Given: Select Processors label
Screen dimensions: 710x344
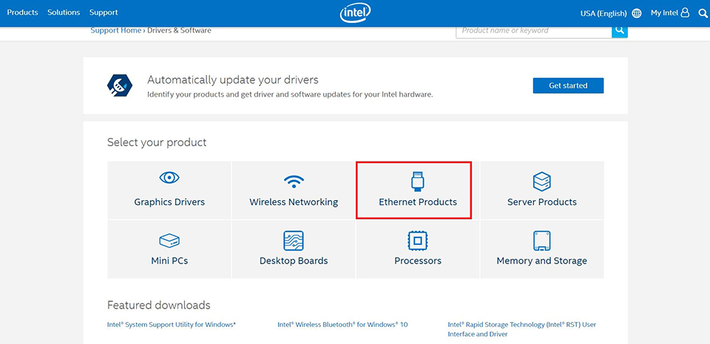Looking at the screenshot, I should point(417,261).
